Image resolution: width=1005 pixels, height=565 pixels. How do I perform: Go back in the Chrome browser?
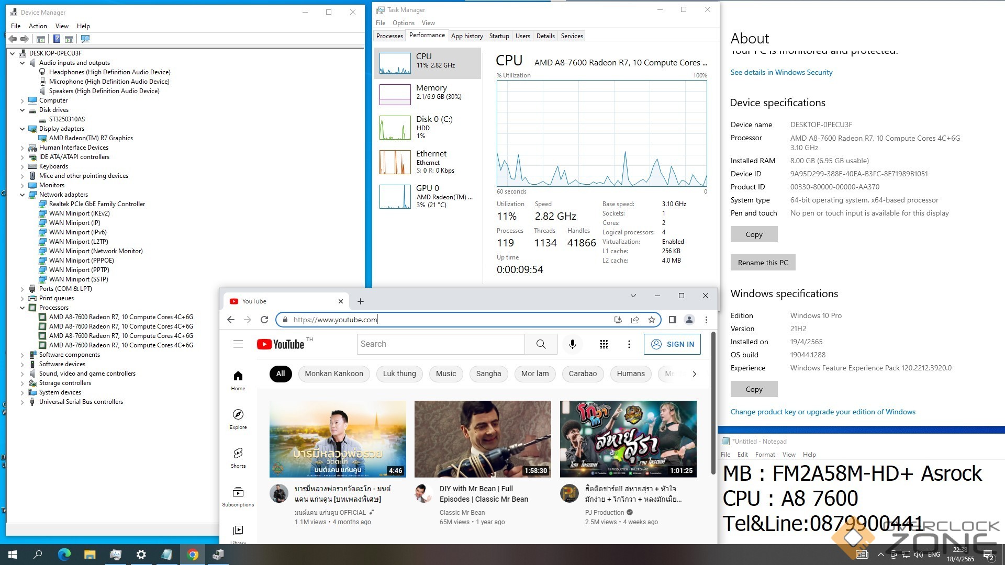[x=231, y=320]
